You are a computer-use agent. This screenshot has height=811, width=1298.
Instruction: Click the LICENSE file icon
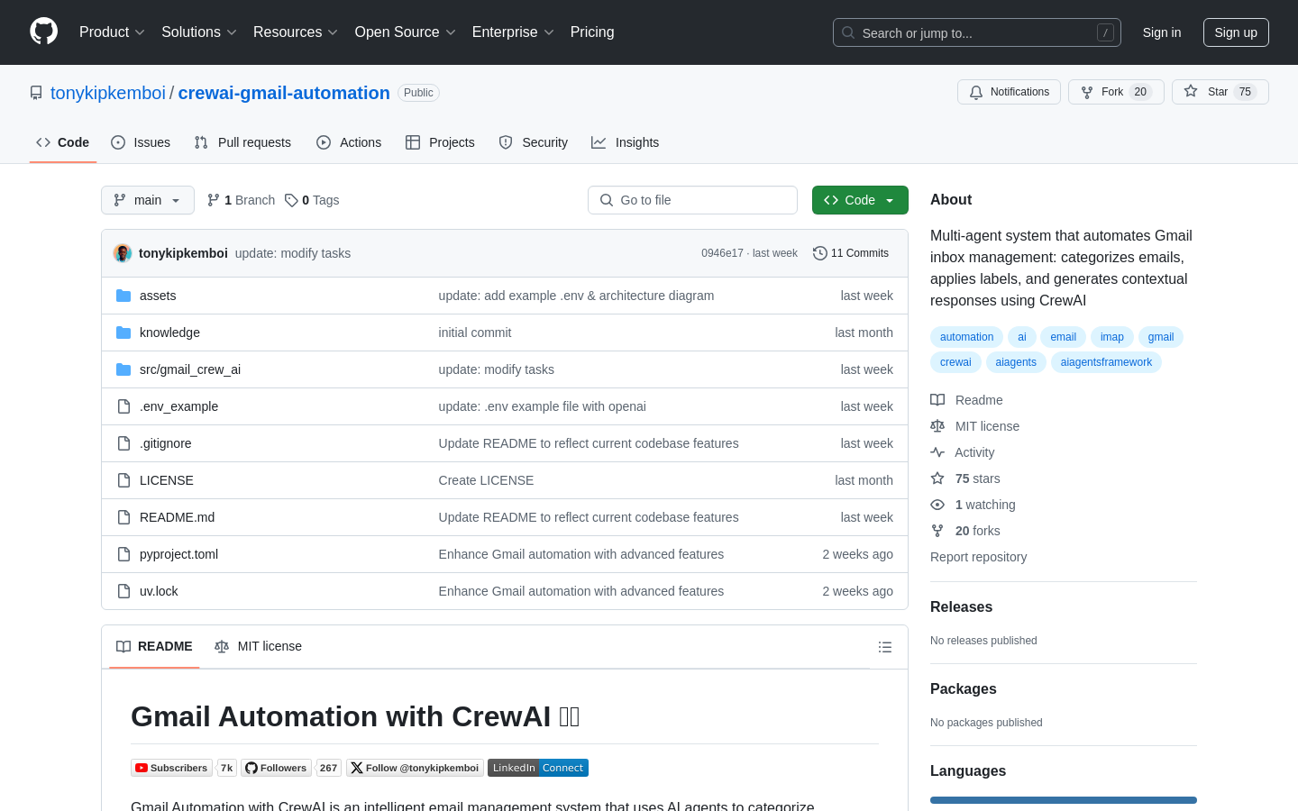coord(123,480)
